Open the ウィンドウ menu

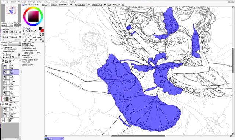point(64,2)
